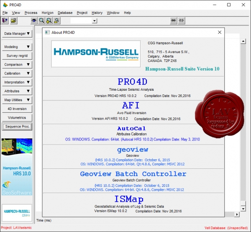The height and width of the screenshot is (232, 251).
Task: Open the Database menu
Action: tap(65, 13)
